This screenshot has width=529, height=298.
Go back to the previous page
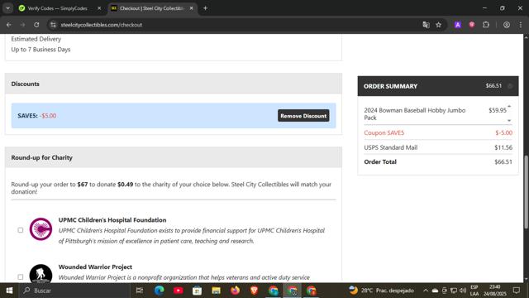point(9,25)
